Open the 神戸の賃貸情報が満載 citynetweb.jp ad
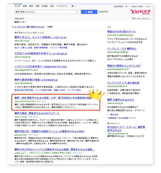Viewport: 161px width, 173px height. pyautogui.click(x=36, y=80)
